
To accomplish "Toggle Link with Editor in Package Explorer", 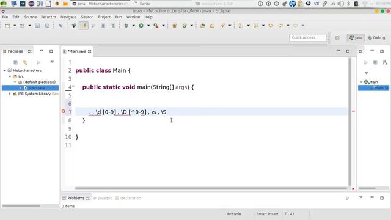I will click(25, 62).
